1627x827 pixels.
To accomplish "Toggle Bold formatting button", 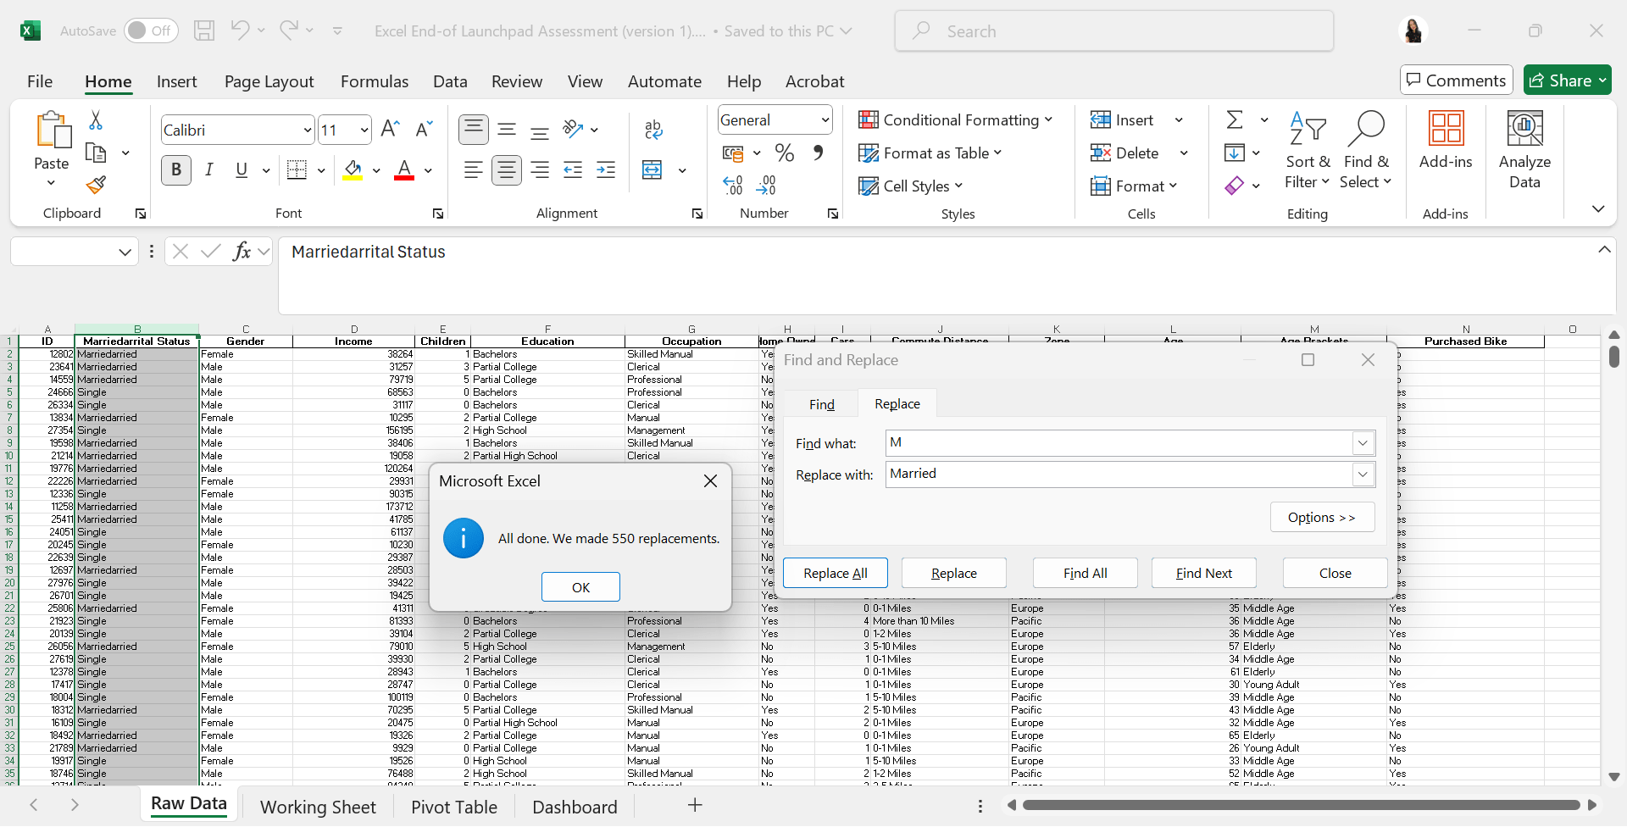I will pyautogui.click(x=176, y=170).
